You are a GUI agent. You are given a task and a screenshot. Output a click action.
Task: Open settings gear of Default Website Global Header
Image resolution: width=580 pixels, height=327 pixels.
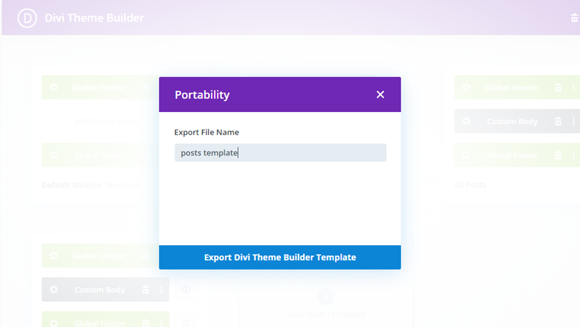pyautogui.click(x=53, y=87)
